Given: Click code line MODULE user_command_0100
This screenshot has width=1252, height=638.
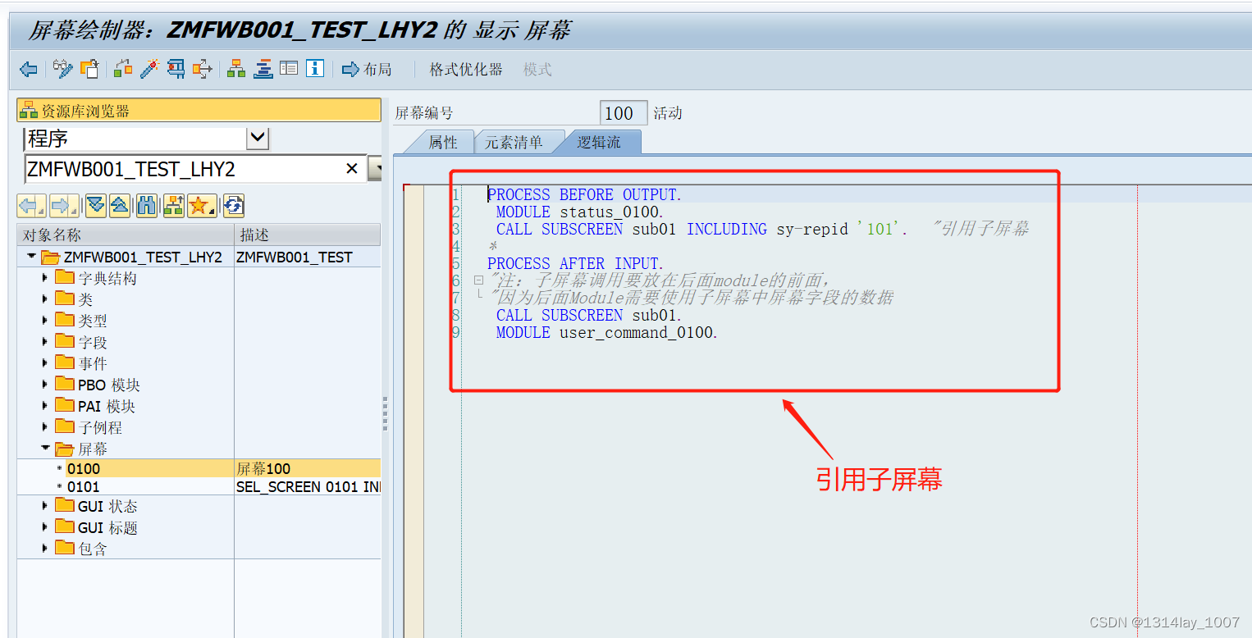Looking at the screenshot, I should (x=606, y=332).
